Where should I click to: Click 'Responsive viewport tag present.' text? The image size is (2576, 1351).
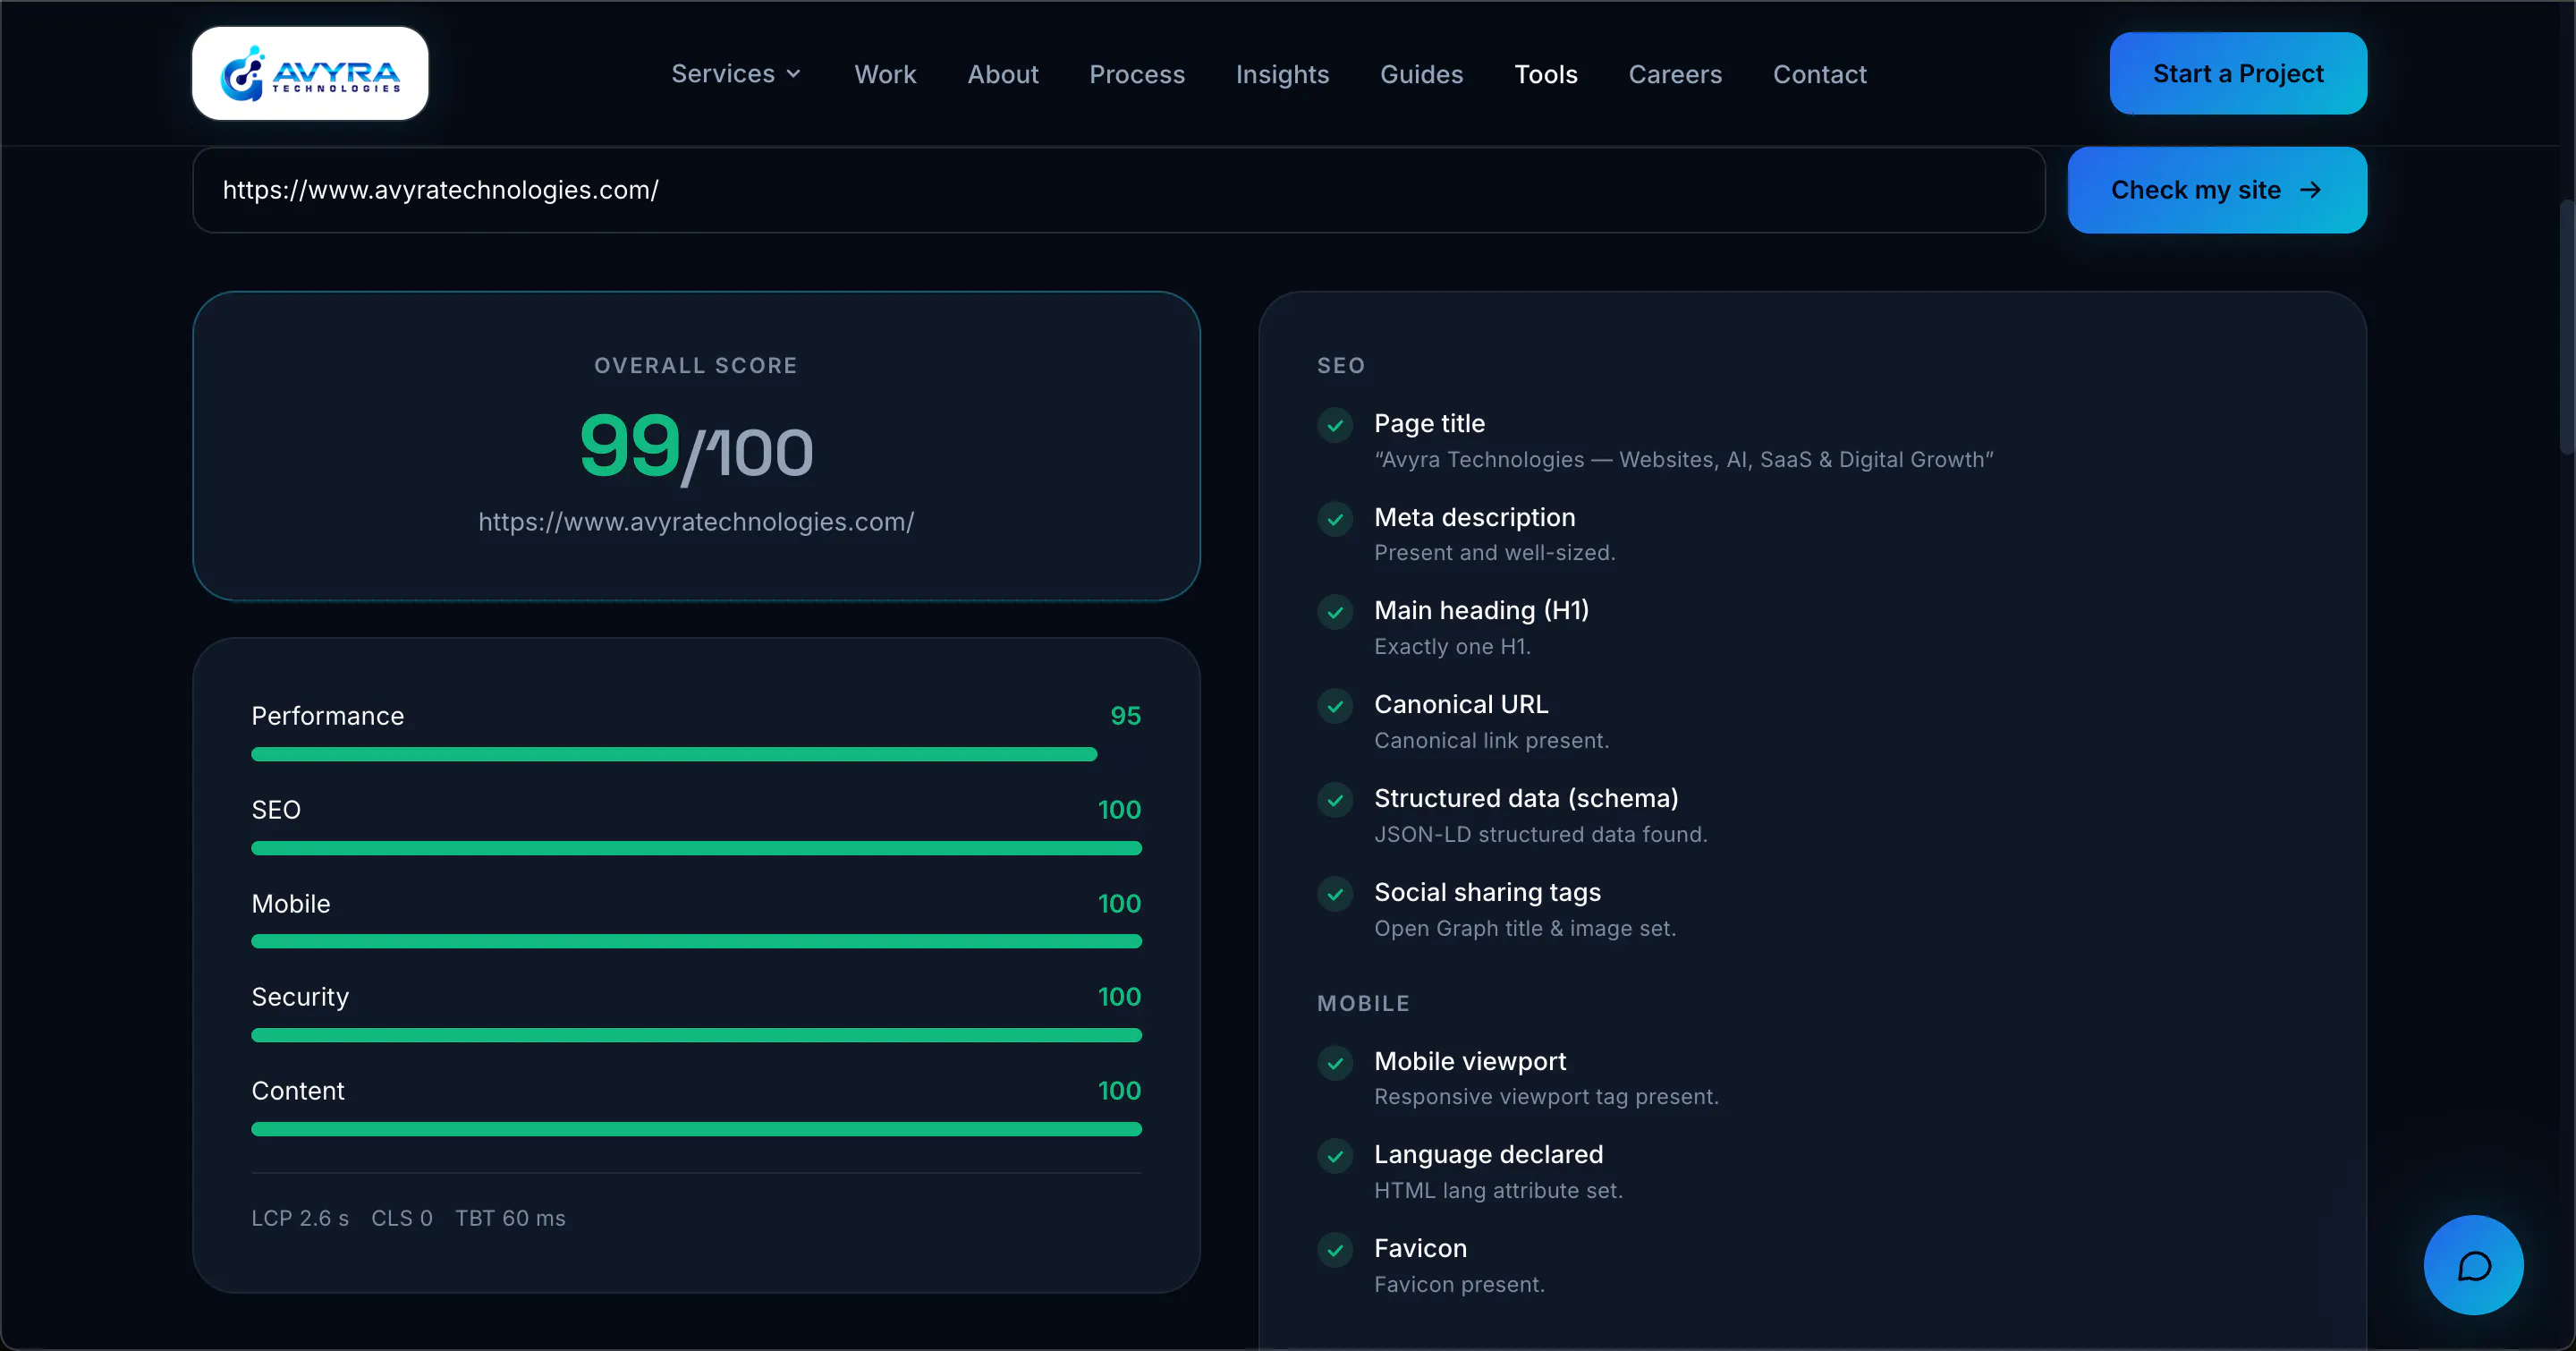[1547, 1097]
